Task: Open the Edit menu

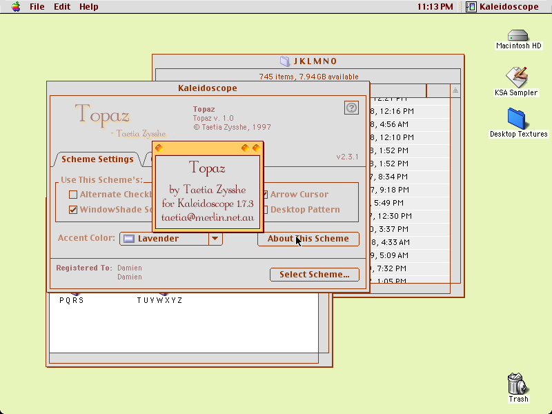Action: (62, 7)
